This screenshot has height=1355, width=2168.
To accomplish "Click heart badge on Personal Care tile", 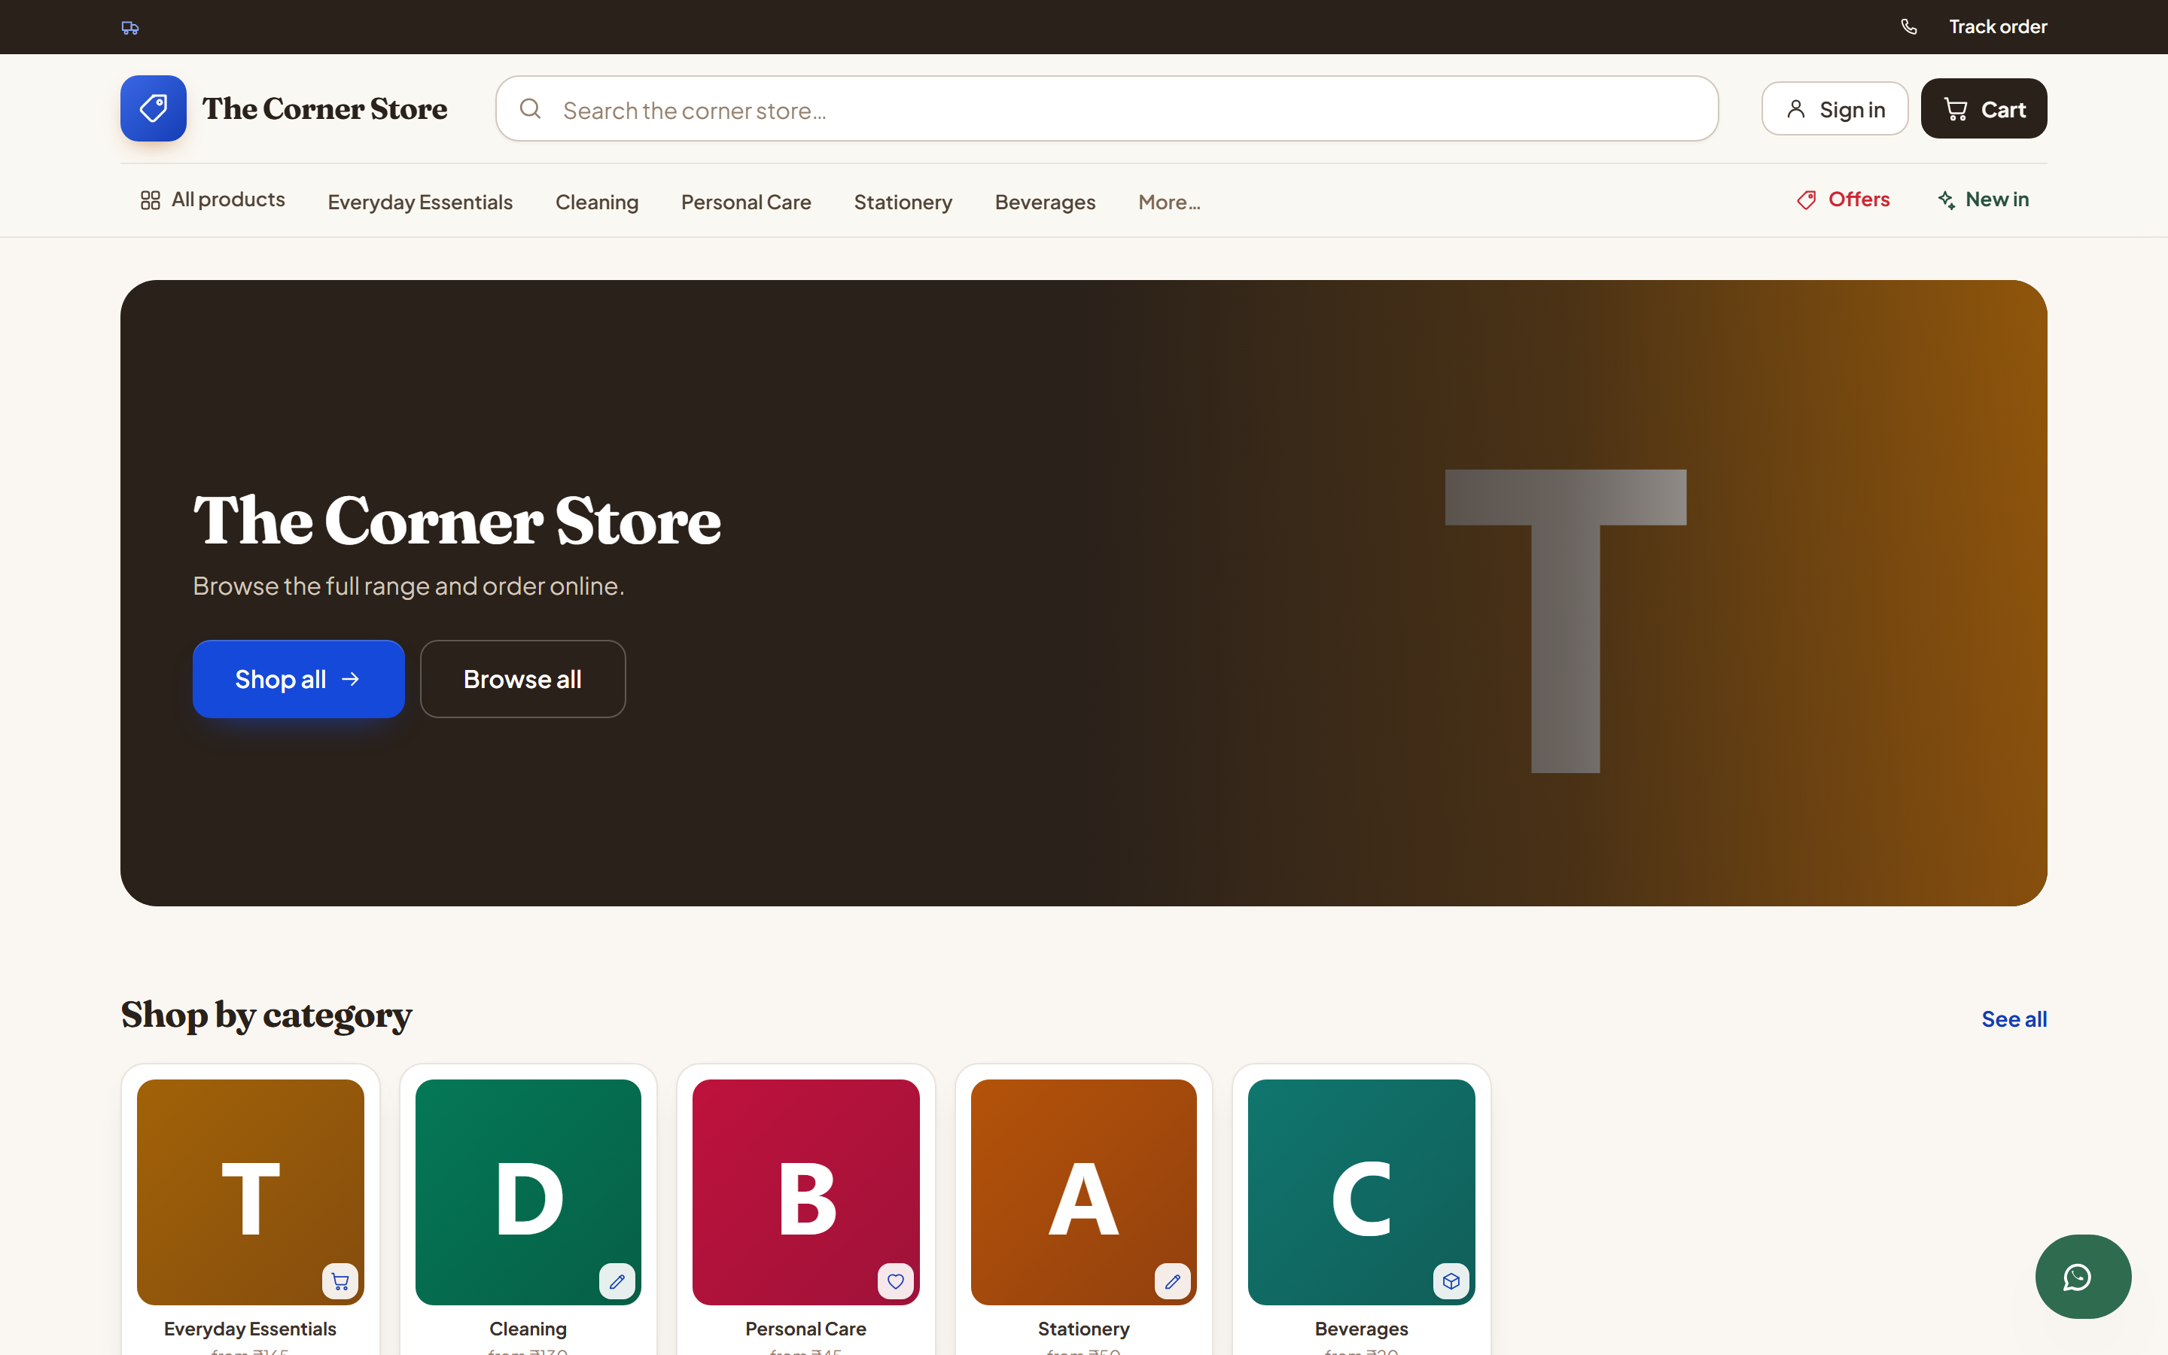I will tap(896, 1280).
